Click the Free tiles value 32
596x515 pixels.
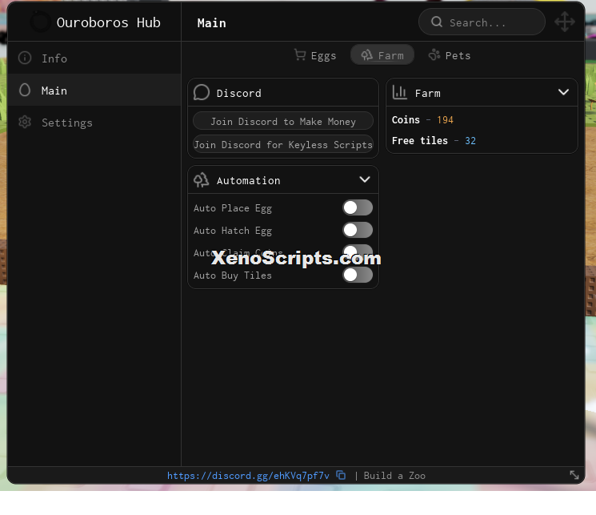click(x=470, y=141)
